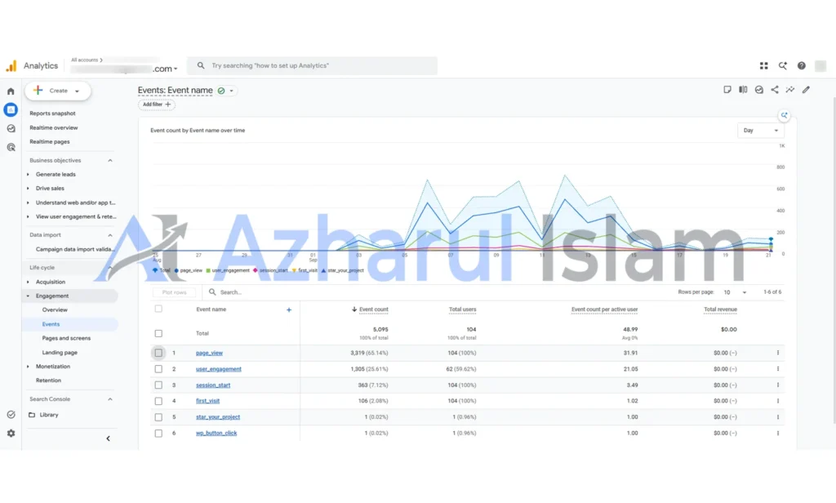This screenshot has width=836, height=503.
Task: Share this report via share icon
Action: [775, 90]
